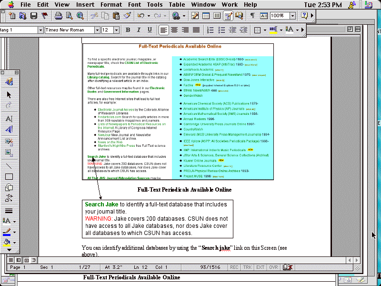Click the Insert Table grid icon
Image resolution: width=381 pixels, height=286 pixels.
click(206, 16)
